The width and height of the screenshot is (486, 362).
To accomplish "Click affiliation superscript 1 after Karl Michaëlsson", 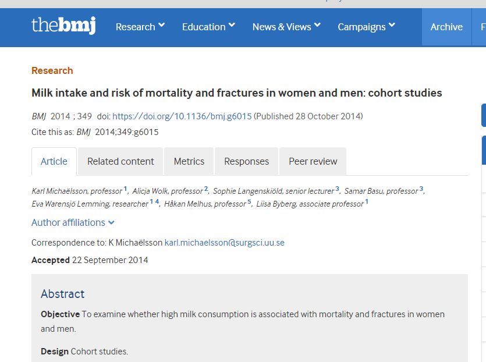I will tap(125, 189).
